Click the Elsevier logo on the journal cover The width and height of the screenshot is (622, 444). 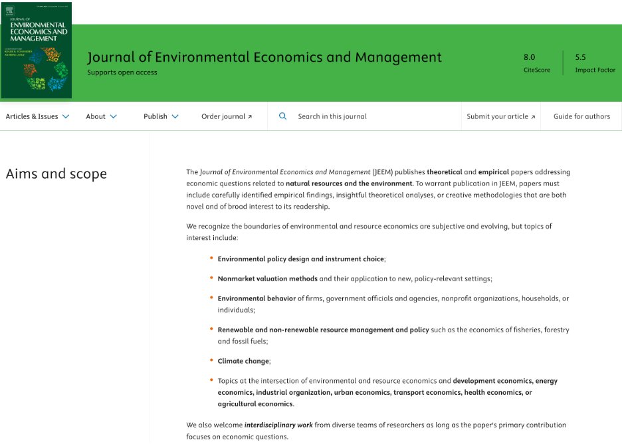click(9, 11)
